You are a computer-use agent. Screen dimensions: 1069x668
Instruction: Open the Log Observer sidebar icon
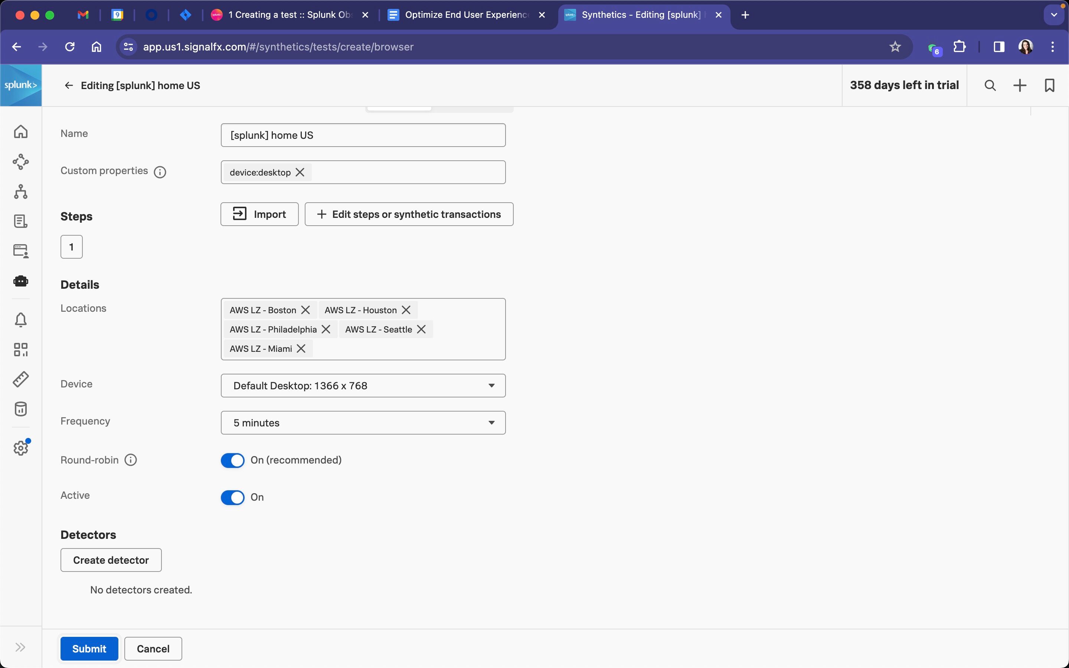[21, 221]
